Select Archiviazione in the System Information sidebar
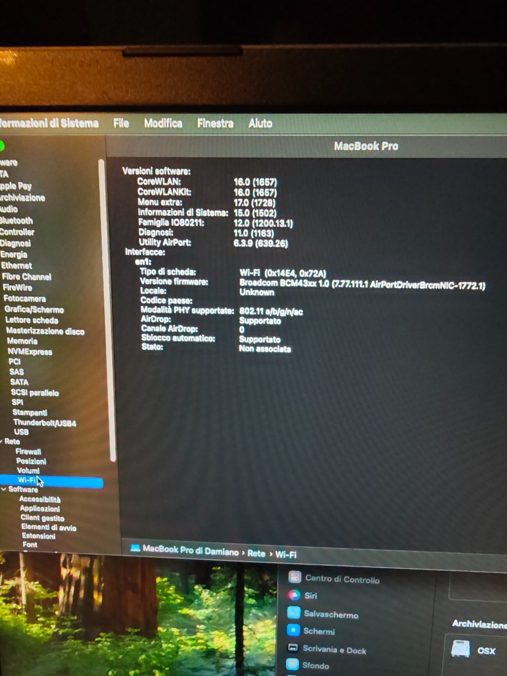 23,198
